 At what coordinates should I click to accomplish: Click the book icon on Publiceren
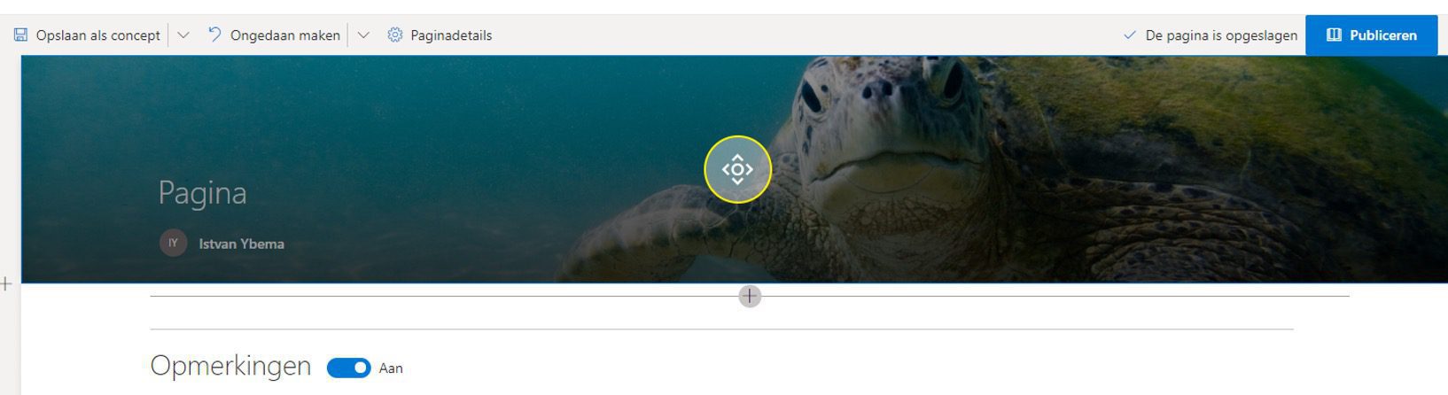[1334, 35]
